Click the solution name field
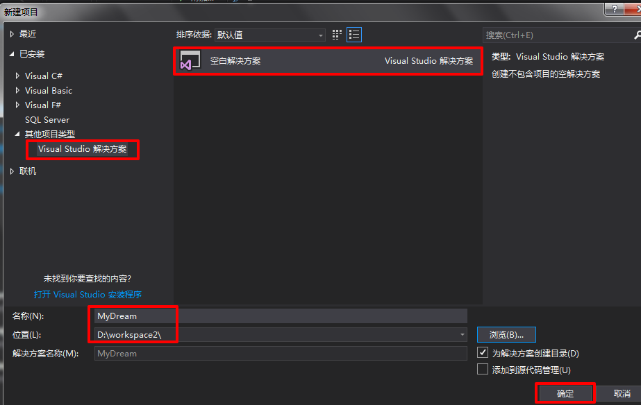The width and height of the screenshot is (641, 405). [x=281, y=354]
